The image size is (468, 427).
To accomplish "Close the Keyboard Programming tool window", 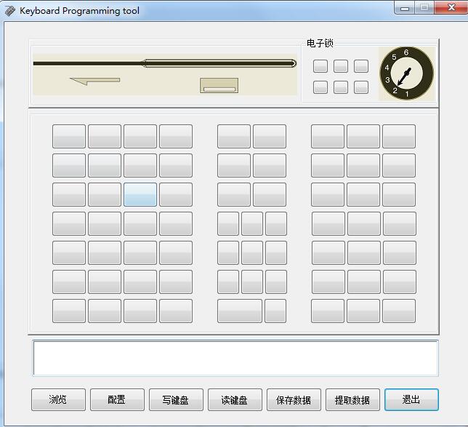I will coord(451,7).
